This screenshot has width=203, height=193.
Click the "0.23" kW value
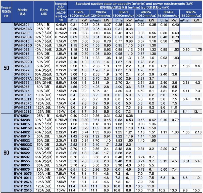pyautogui.click(x=85, y=25)
